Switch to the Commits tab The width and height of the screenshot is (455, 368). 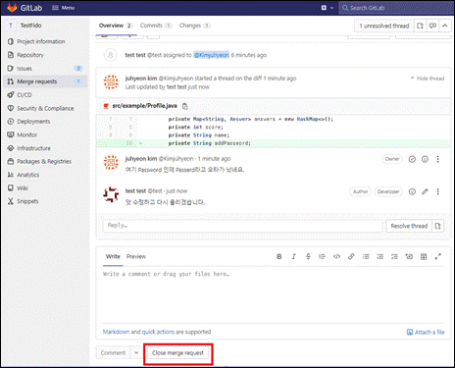tap(156, 26)
